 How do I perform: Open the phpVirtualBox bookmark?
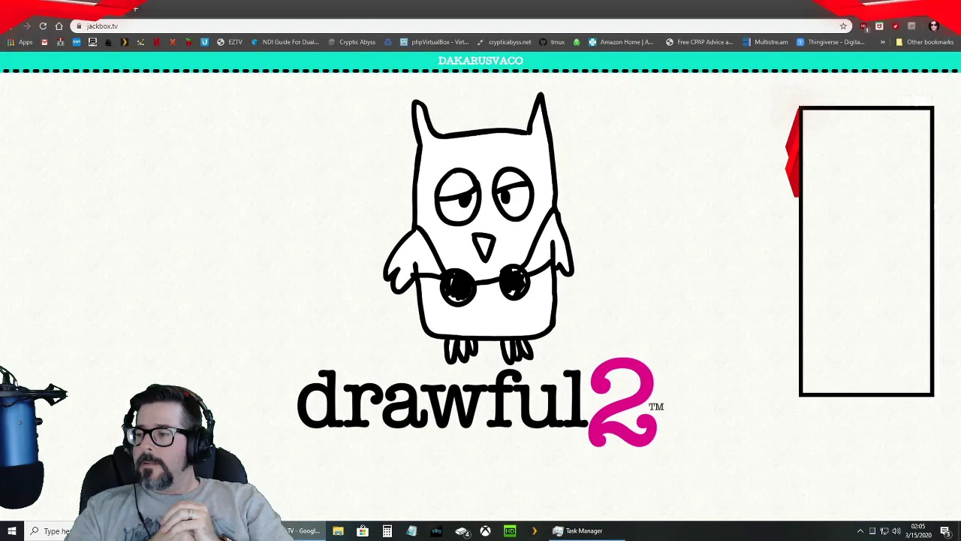(434, 42)
